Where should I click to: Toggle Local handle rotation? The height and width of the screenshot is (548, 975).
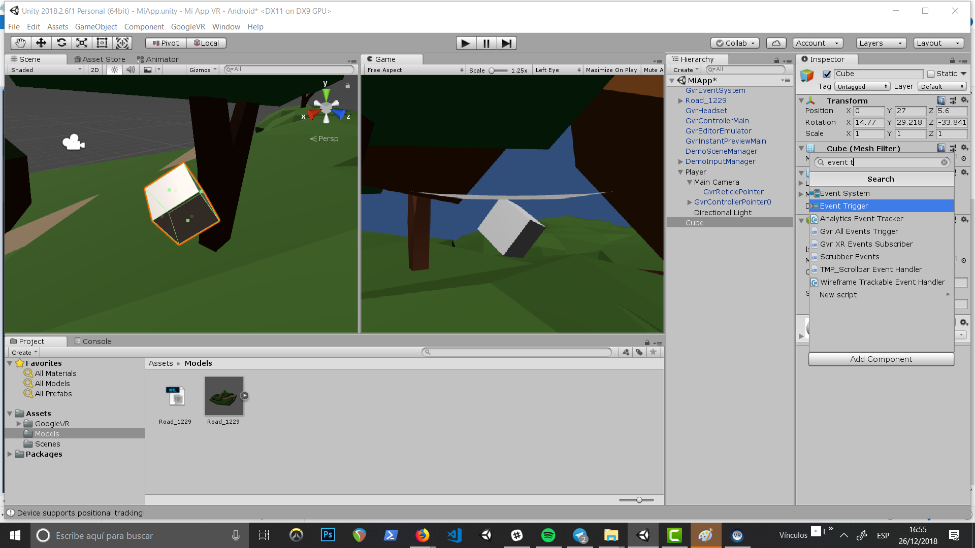pyautogui.click(x=206, y=43)
